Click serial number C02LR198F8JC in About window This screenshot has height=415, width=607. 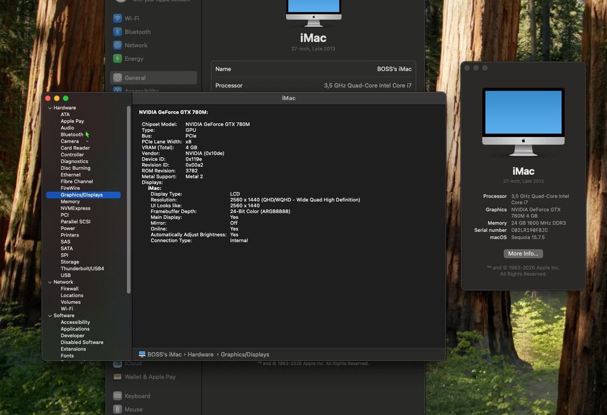click(x=529, y=230)
